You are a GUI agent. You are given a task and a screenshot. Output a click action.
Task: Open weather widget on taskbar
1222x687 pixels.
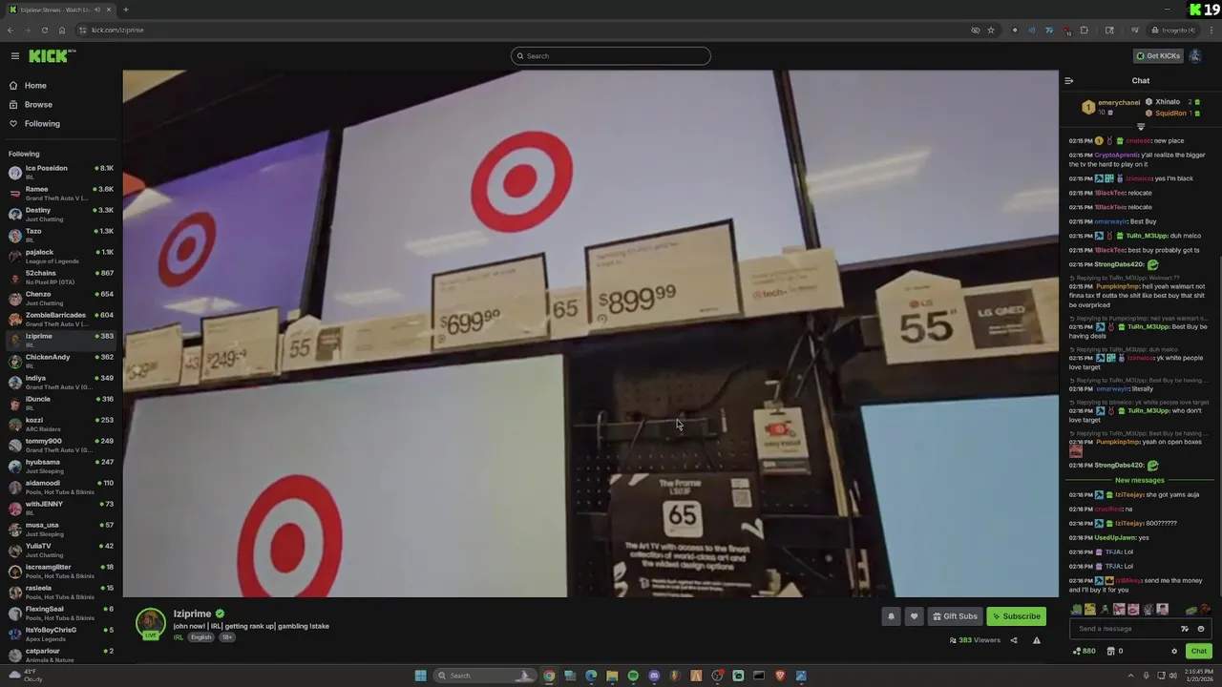point(25,676)
